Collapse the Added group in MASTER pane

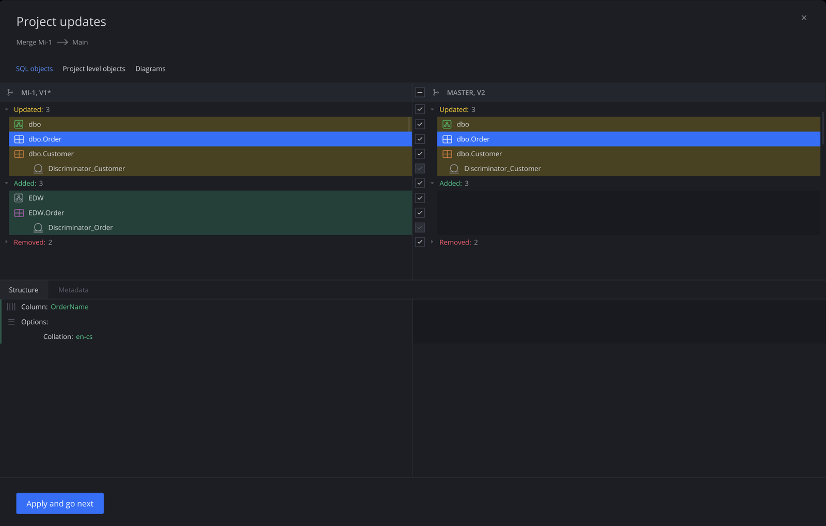coord(432,183)
